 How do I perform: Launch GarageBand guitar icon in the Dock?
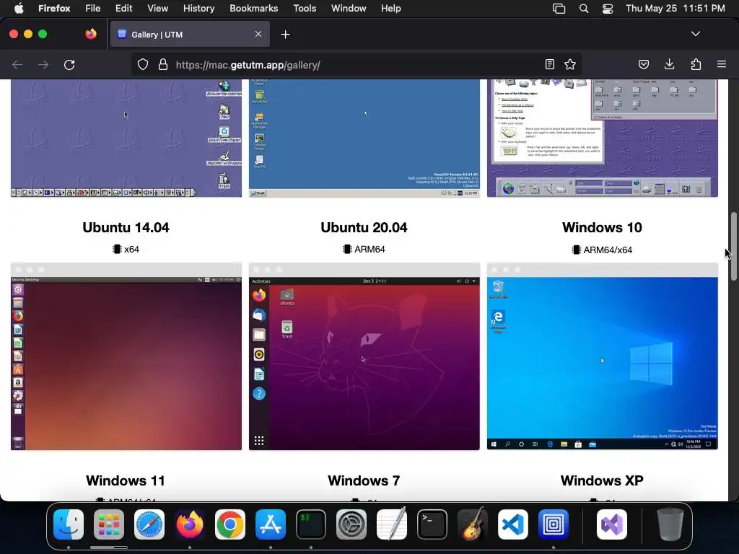pyautogui.click(x=473, y=524)
